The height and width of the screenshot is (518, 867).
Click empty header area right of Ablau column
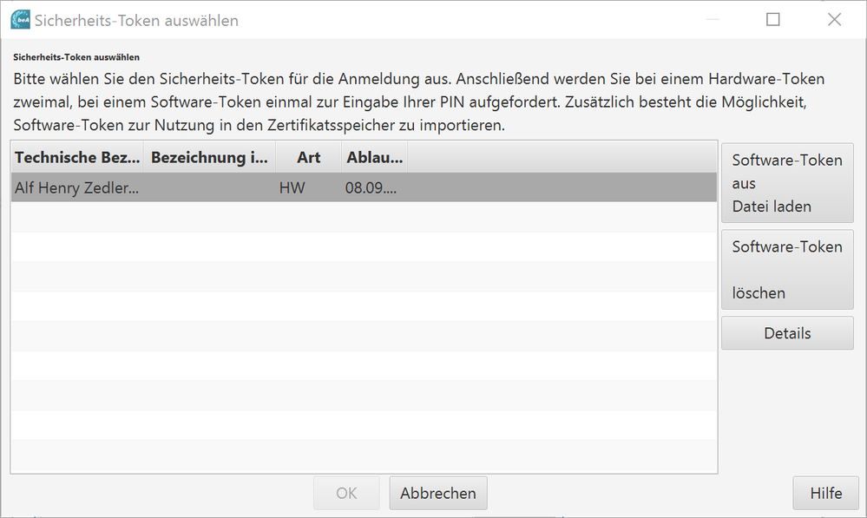click(562, 158)
